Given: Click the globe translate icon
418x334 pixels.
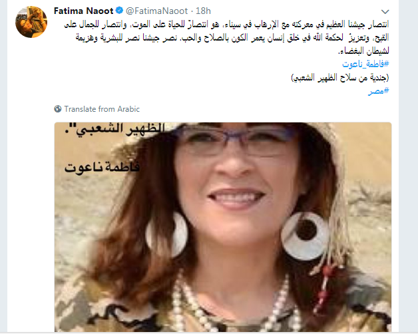Looking at the screenshot, I should [58, 108].
